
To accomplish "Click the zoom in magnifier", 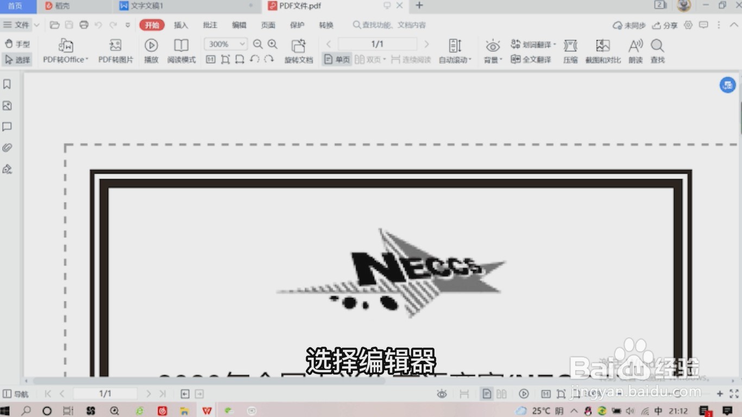I will pyautogui.click(x=273, y=44).
